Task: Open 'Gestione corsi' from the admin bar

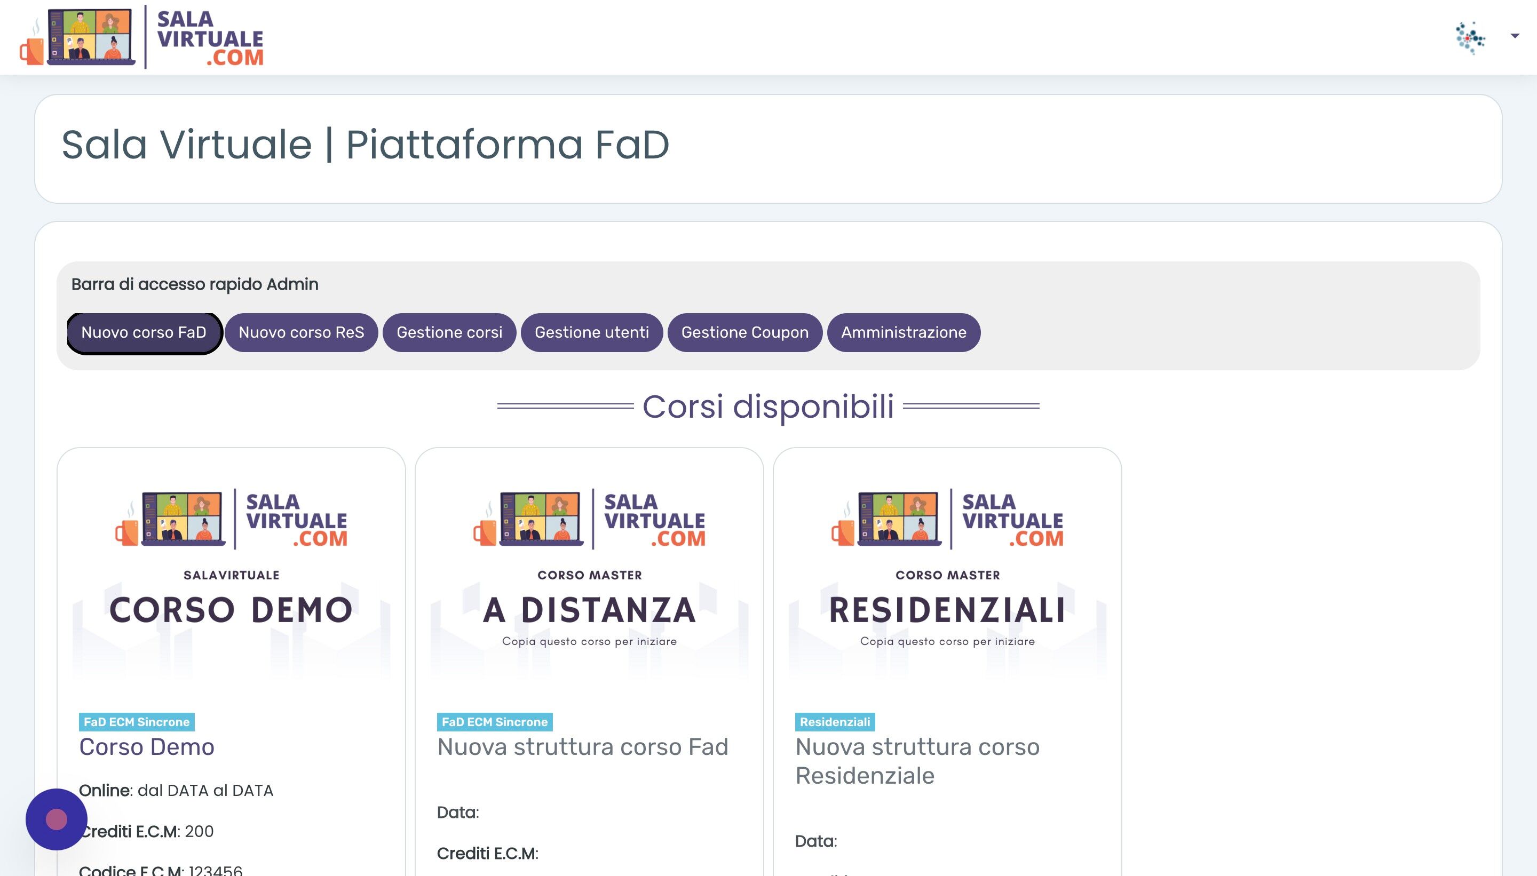Action: 450,332
